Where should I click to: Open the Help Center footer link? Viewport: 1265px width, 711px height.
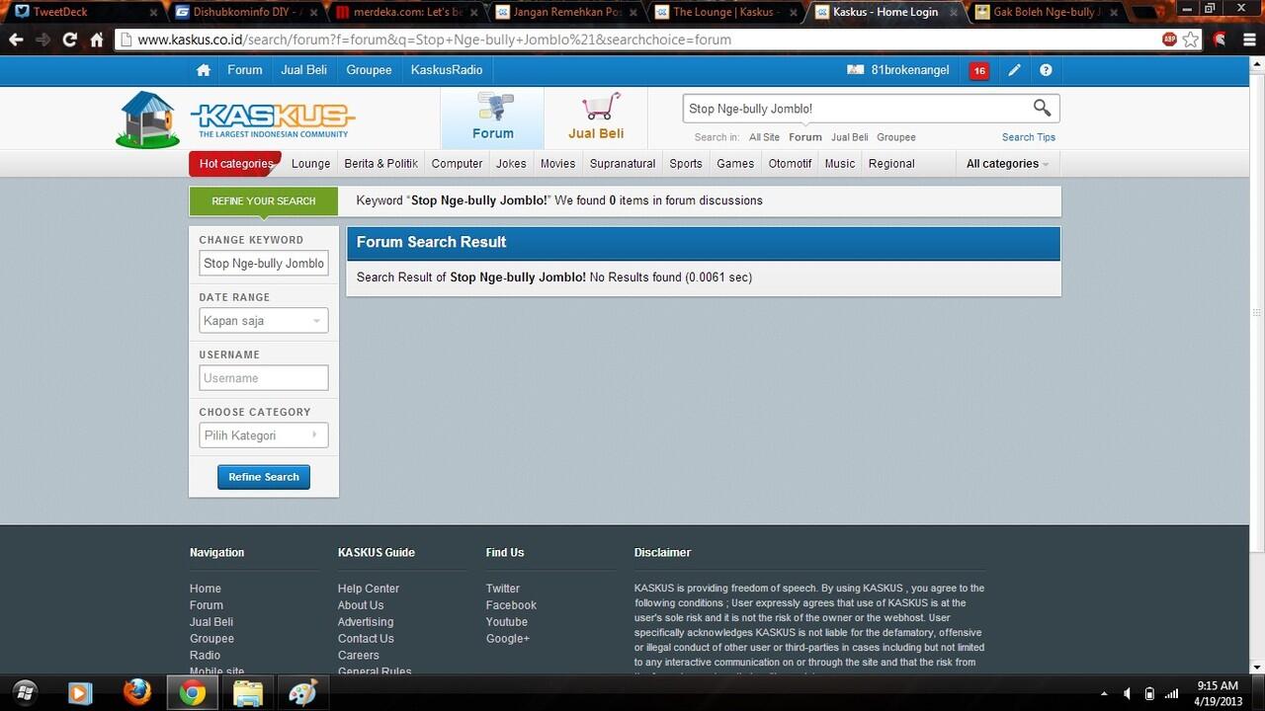point(369,589)
